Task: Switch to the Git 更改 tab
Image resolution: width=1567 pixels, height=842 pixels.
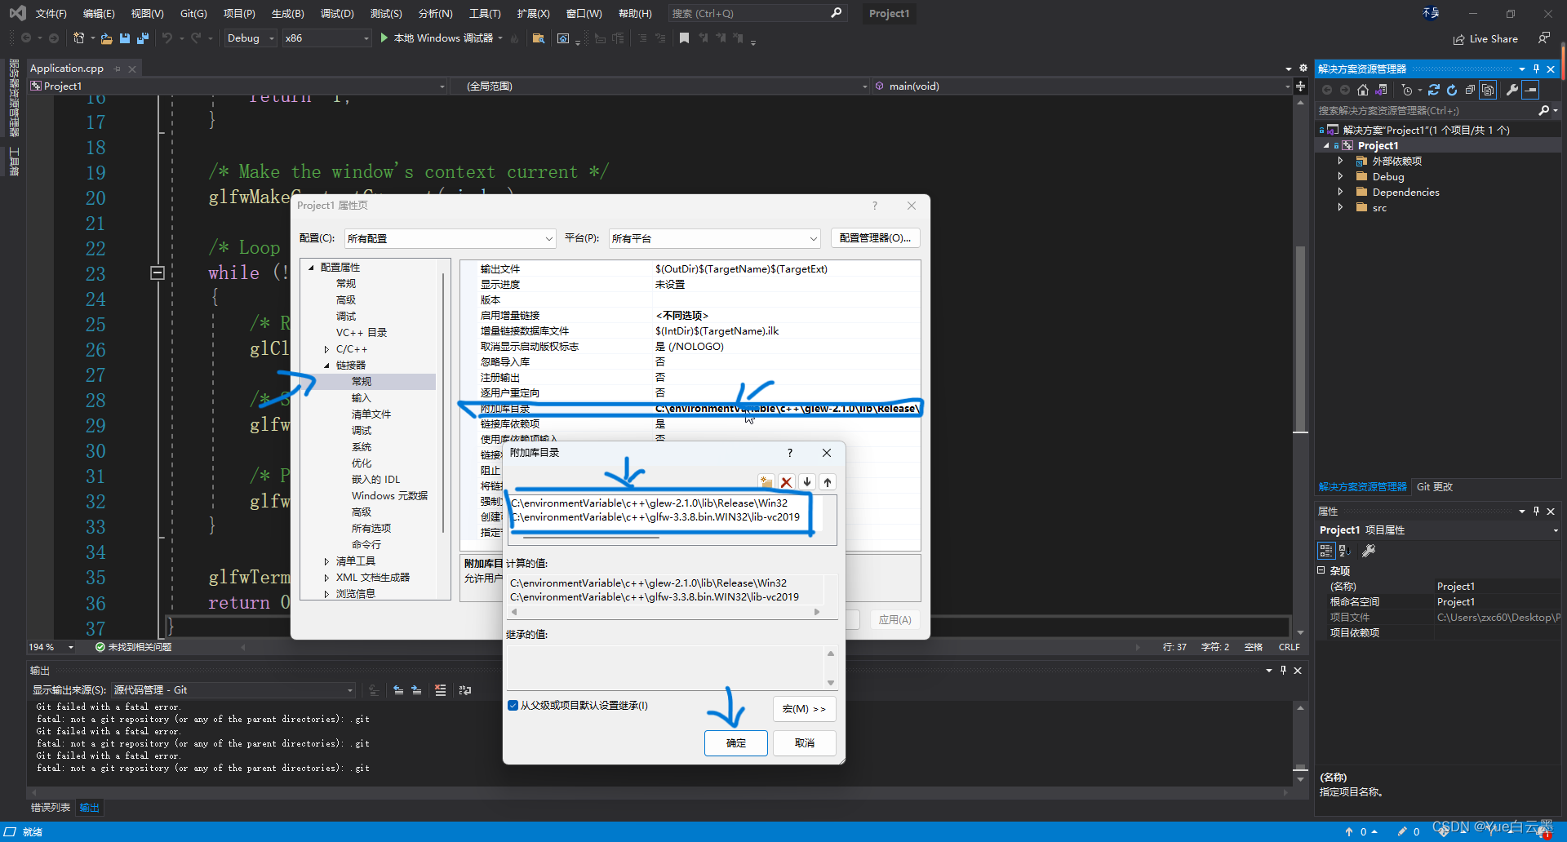Action: pyautogui.click(x=1435, y=487)
